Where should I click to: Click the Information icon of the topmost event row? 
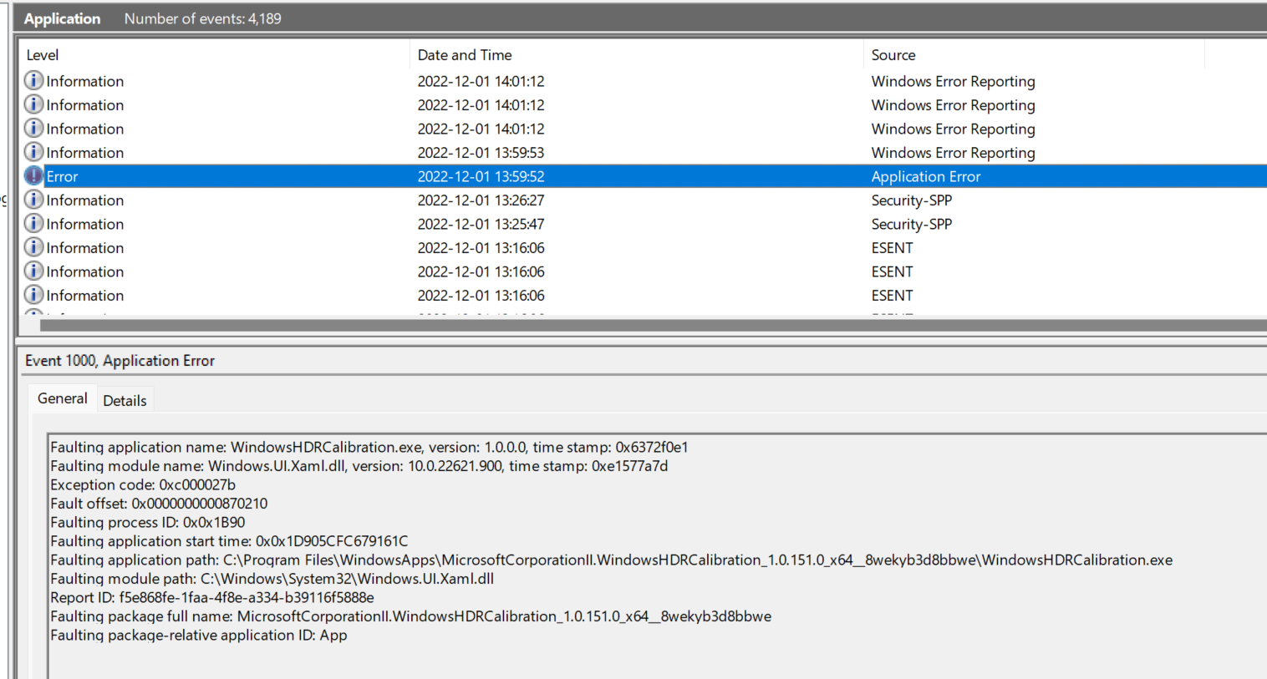(33, 81)
